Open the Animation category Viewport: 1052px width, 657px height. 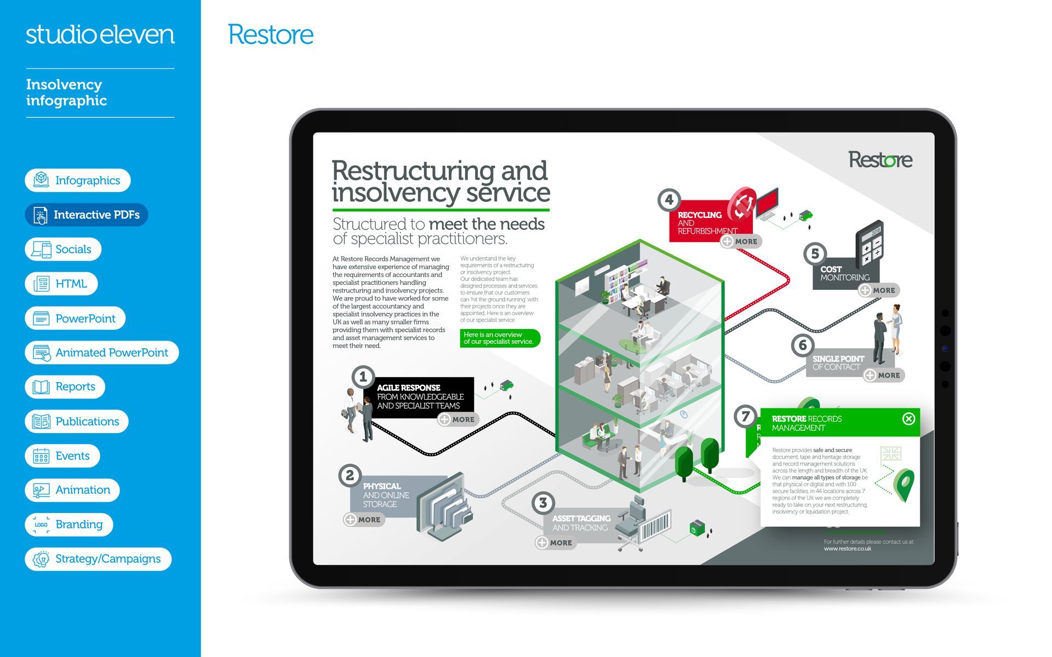pyautogui.click(x=72, y=490)
